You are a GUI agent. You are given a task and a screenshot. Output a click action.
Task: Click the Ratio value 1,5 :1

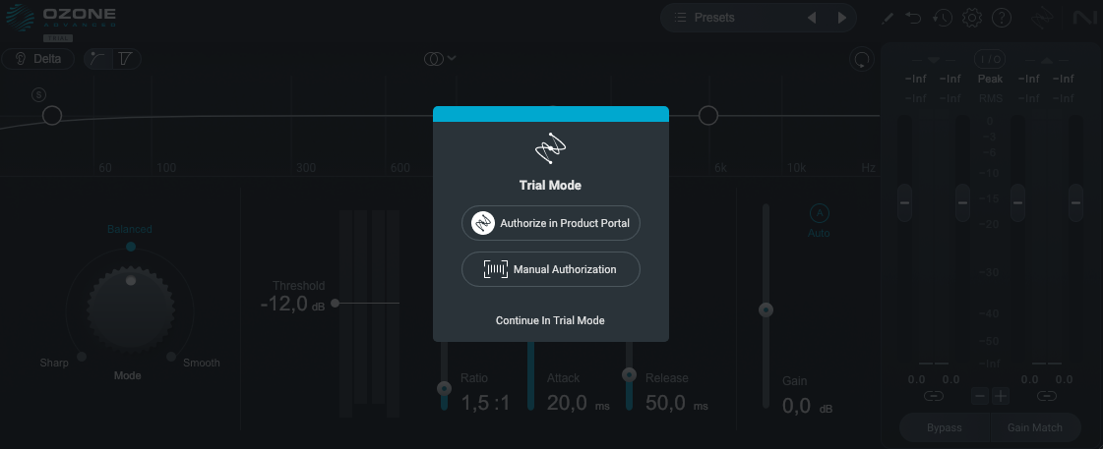(485, 404)
